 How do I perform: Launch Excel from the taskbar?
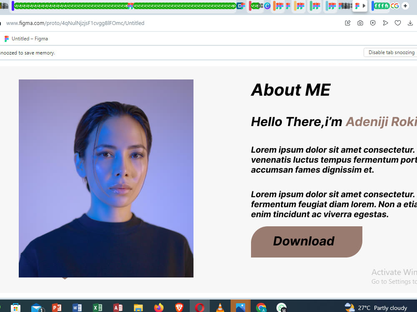pos(97,307)
